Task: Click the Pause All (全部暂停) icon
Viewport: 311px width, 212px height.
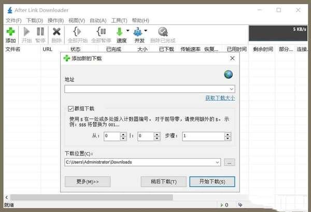Action: 101,32
